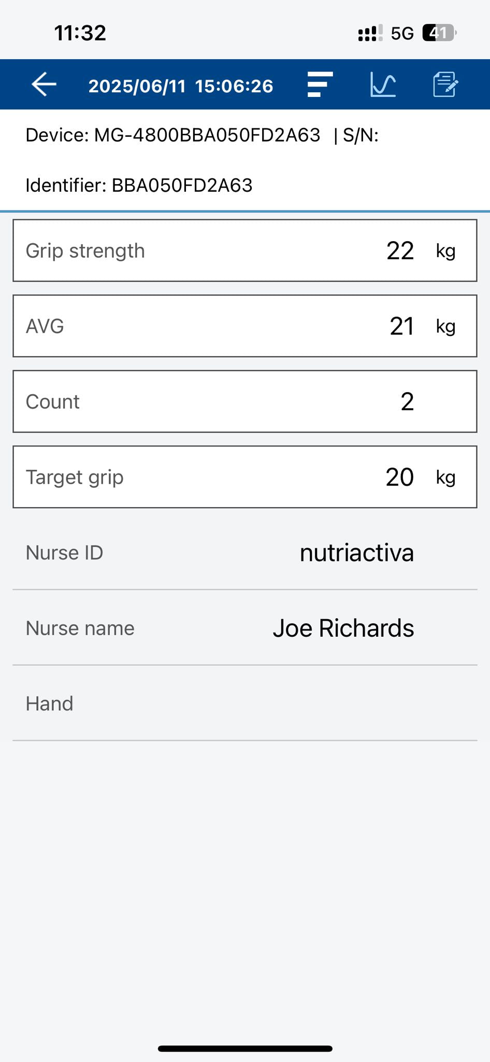Open the bar list view icon

click(320, 85)
